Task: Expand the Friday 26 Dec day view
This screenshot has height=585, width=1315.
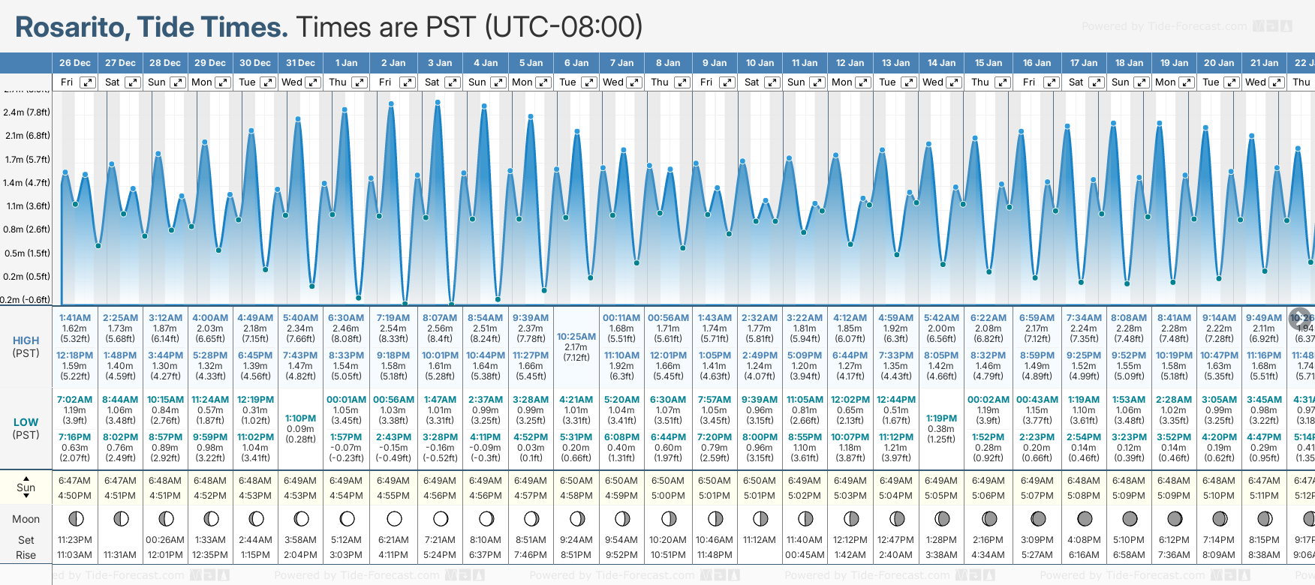Action: pyautogui.click(x=88, y=82)
